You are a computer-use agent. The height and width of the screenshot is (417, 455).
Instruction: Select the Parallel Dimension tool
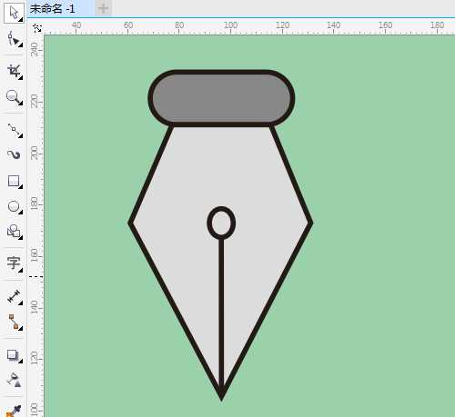click(14, 296)
